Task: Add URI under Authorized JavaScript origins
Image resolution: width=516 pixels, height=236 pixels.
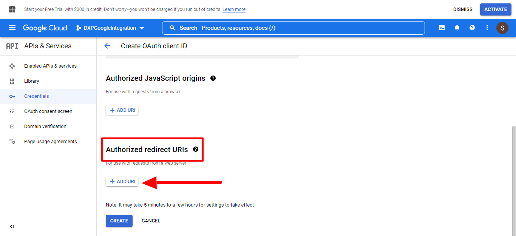Action: tap(122, 110)
